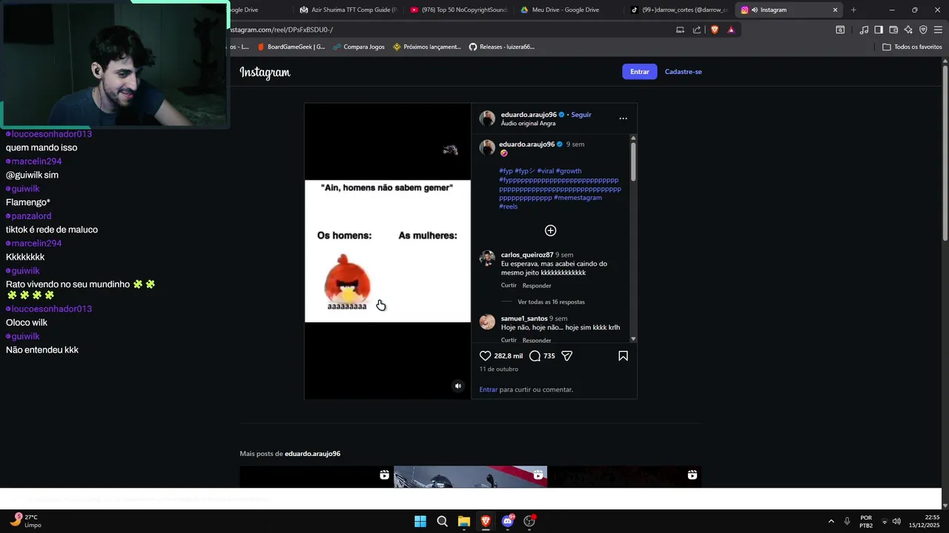Open a new browser tab with plus button
Image resolution: width=949 pixels, height=533 pixels.
coord(853,10)
